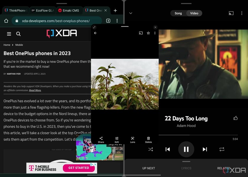The image size is (248, 177).
Task: Click GET STARTED in T-Mobile ad
Action: [x=79, y=168]
